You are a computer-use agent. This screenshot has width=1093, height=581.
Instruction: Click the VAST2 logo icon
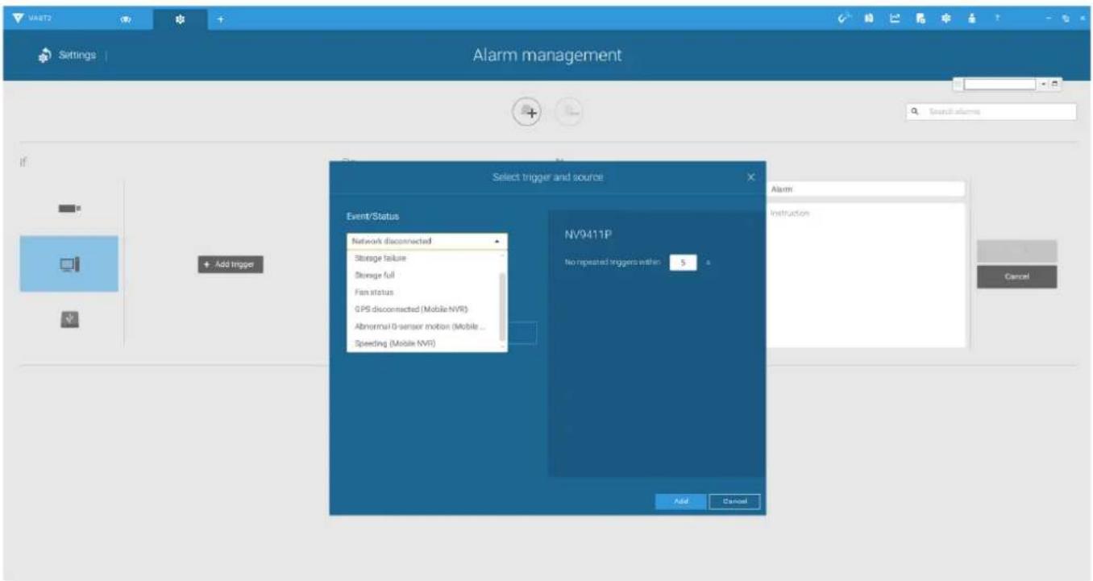pos(19,18)
